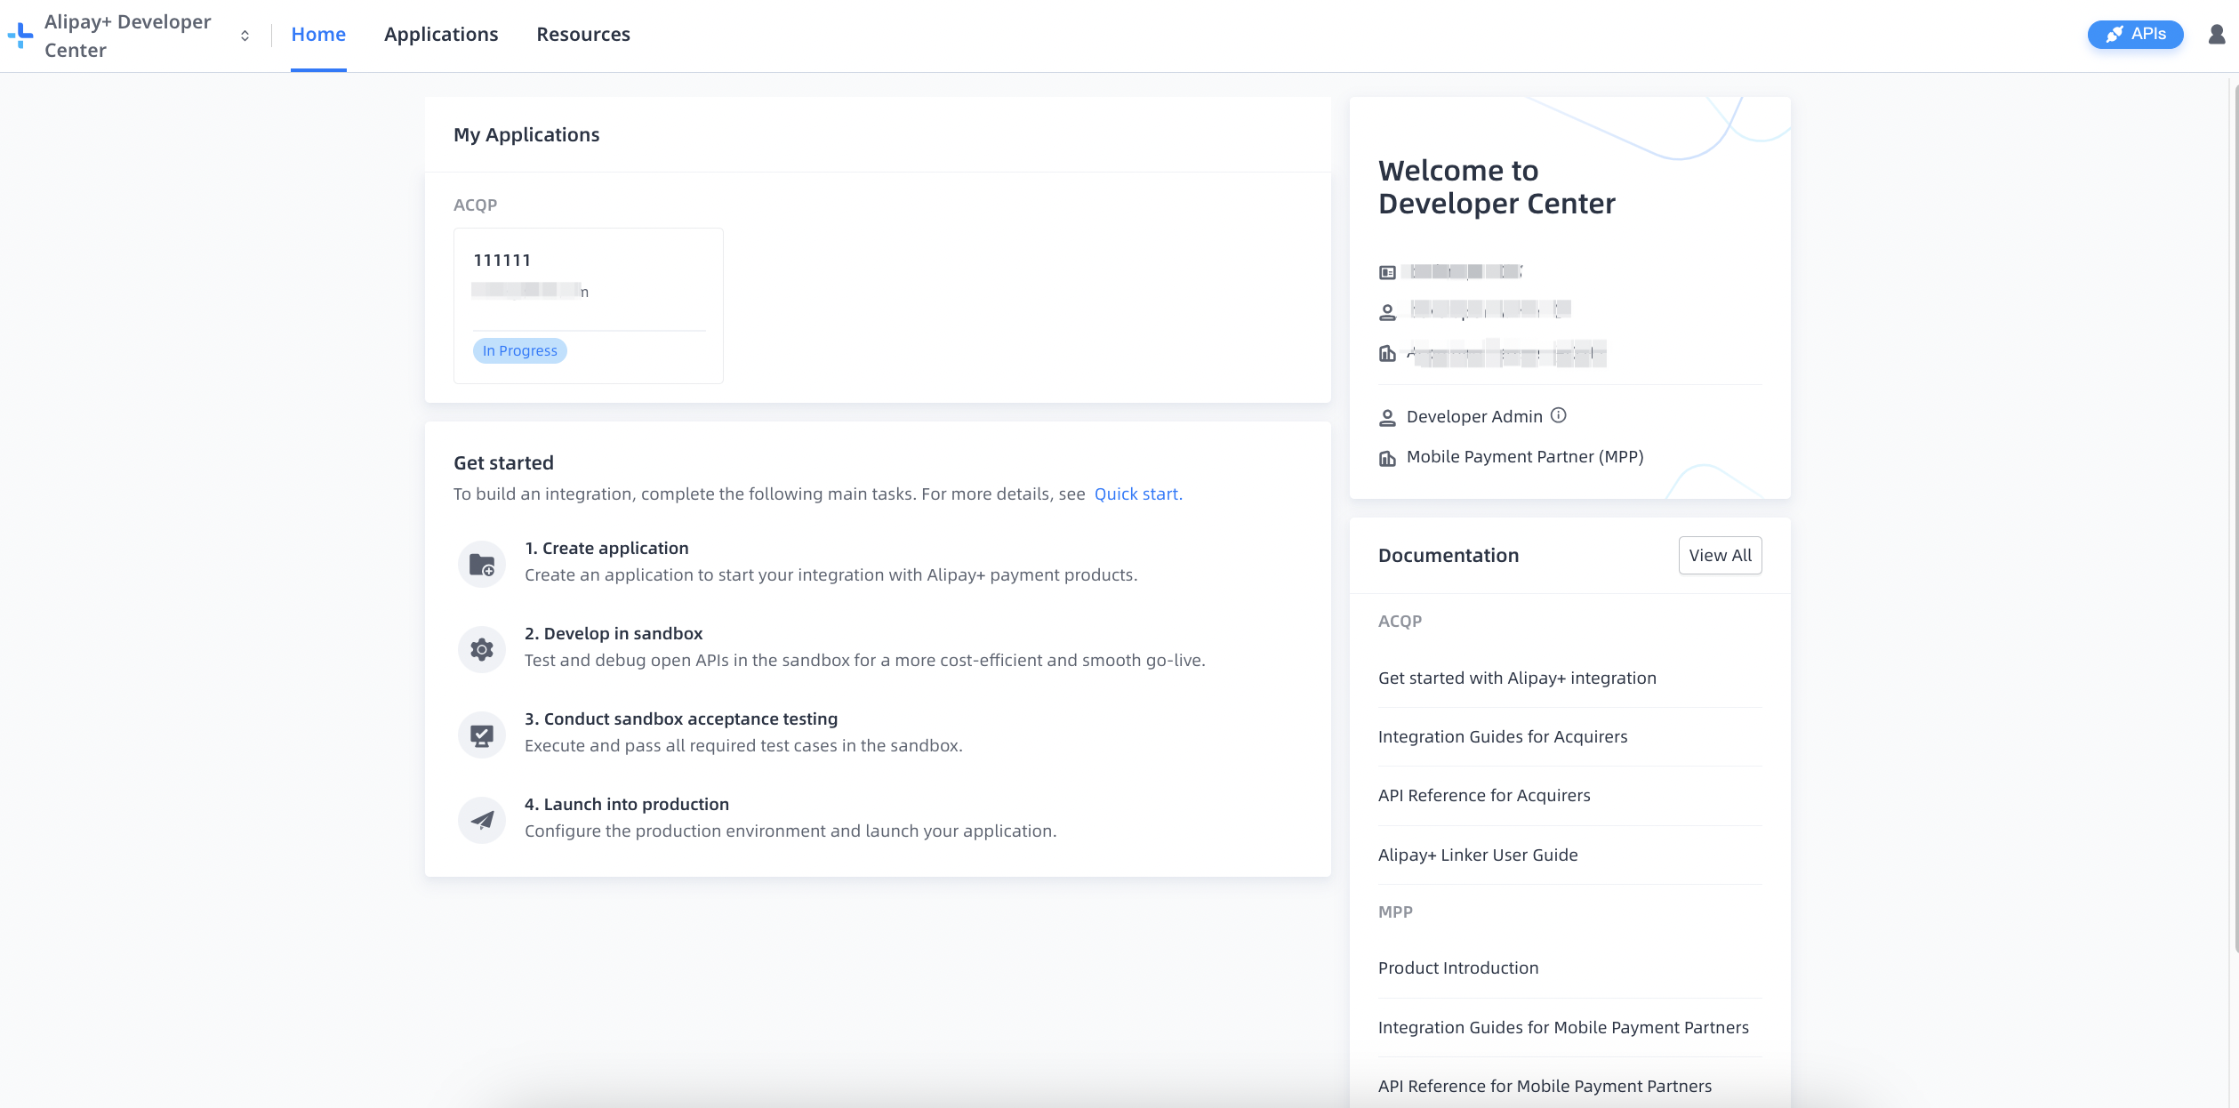Screen dimensions: 2239x1108
Task: Open the Resources menu
Action: point(583,34)
